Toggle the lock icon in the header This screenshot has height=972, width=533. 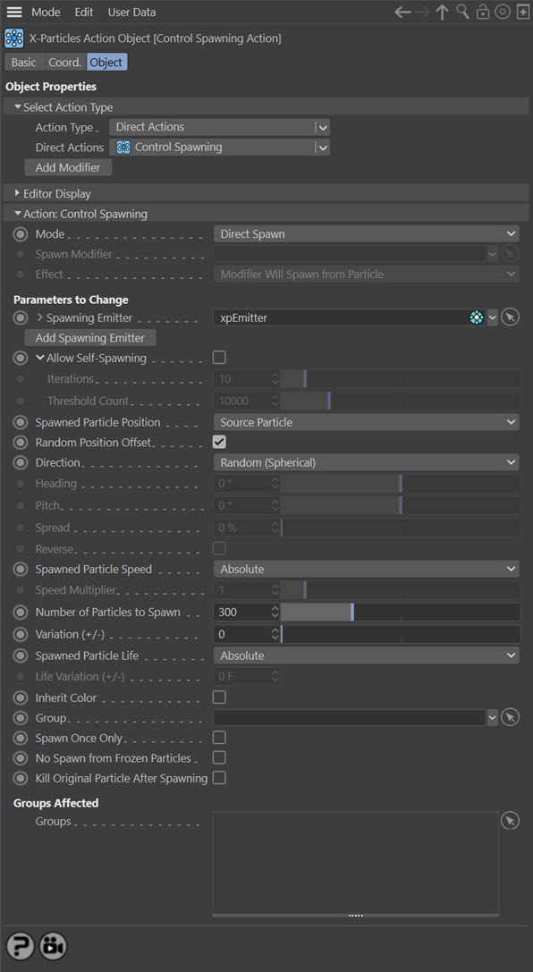pyautogui.click(x=482, y=13)
